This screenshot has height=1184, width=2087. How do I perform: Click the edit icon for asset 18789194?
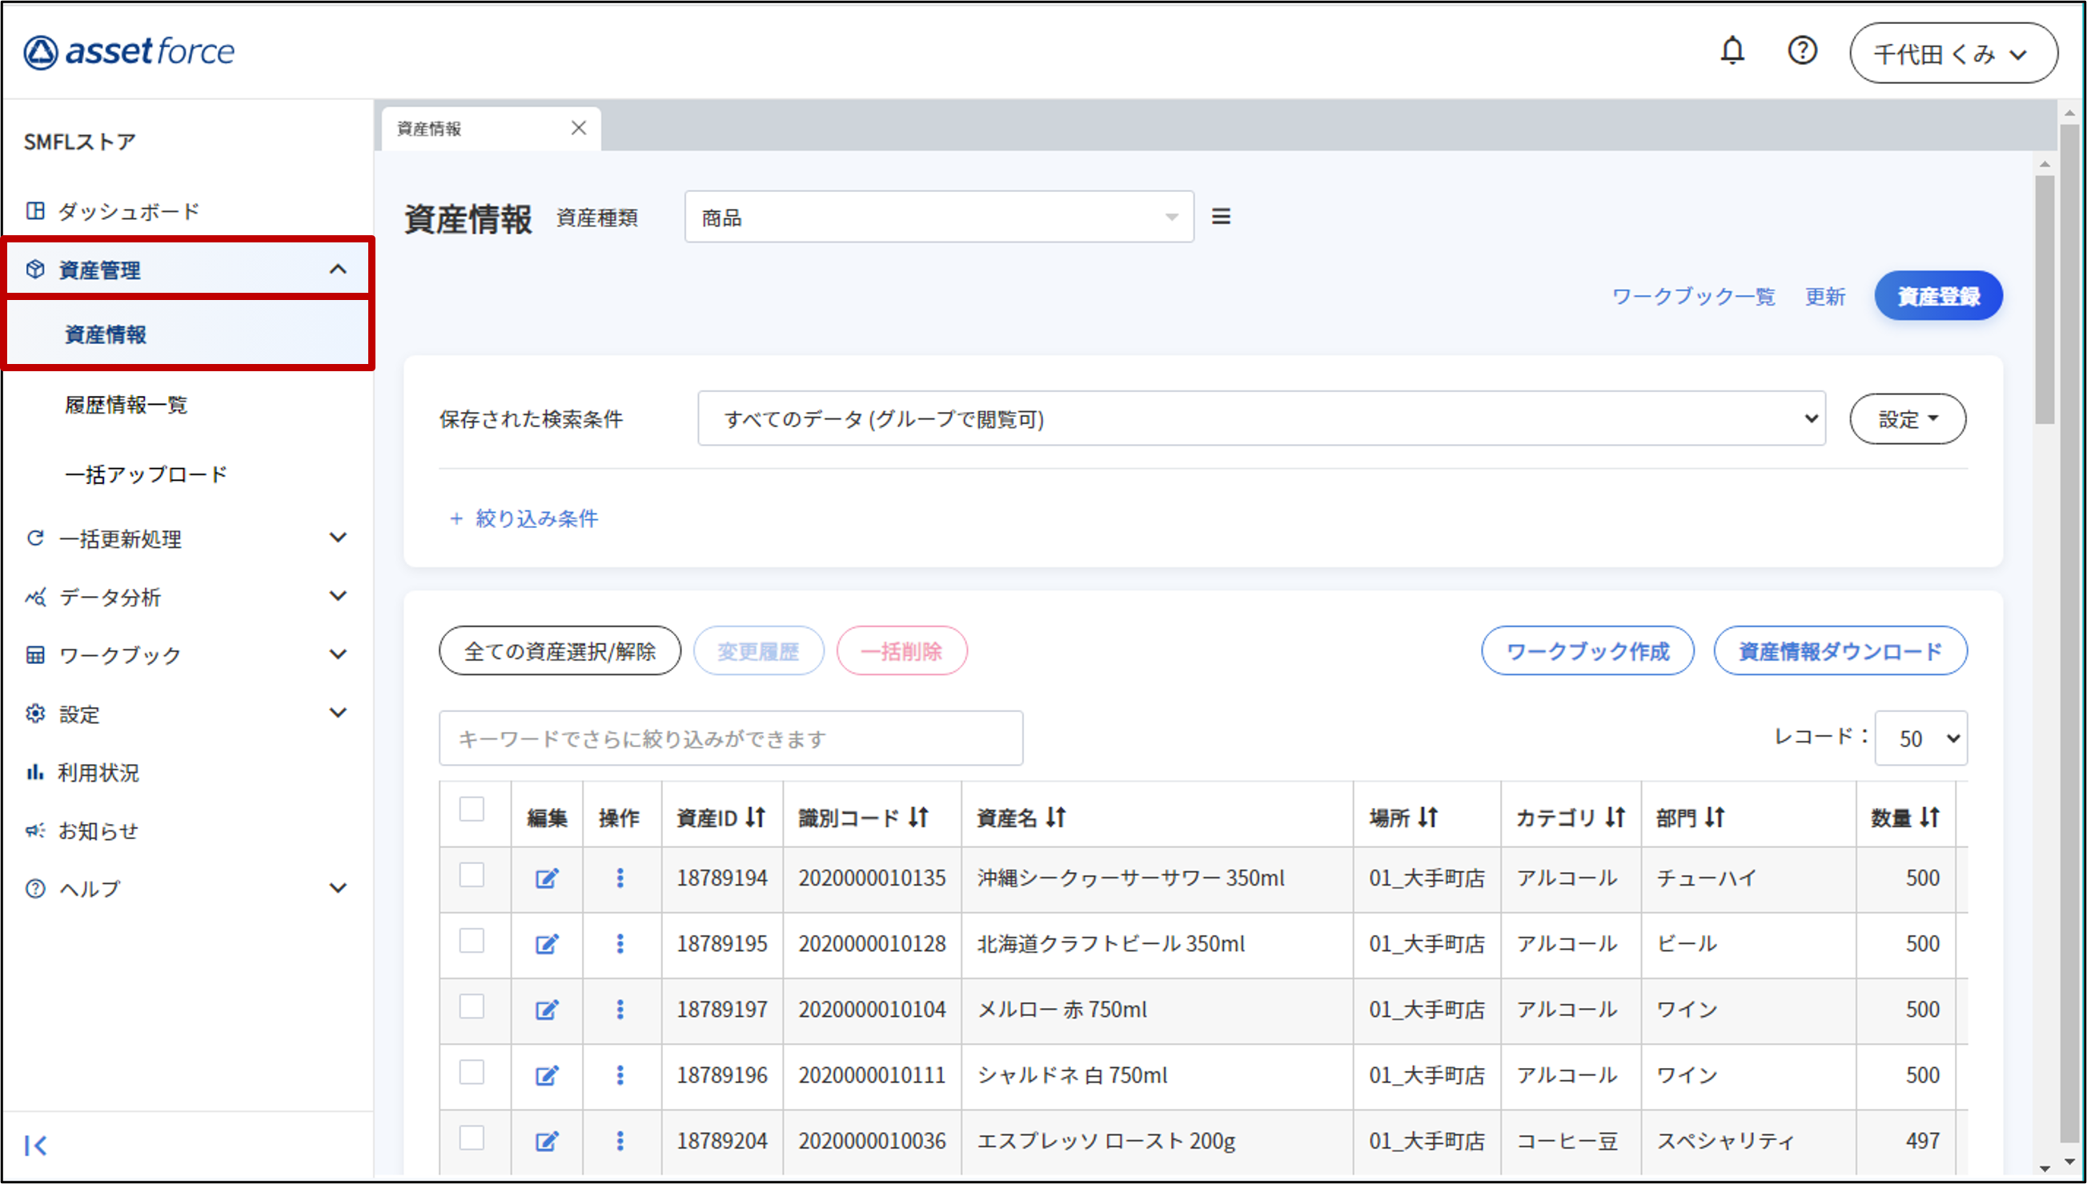click(x=547, y=878)
